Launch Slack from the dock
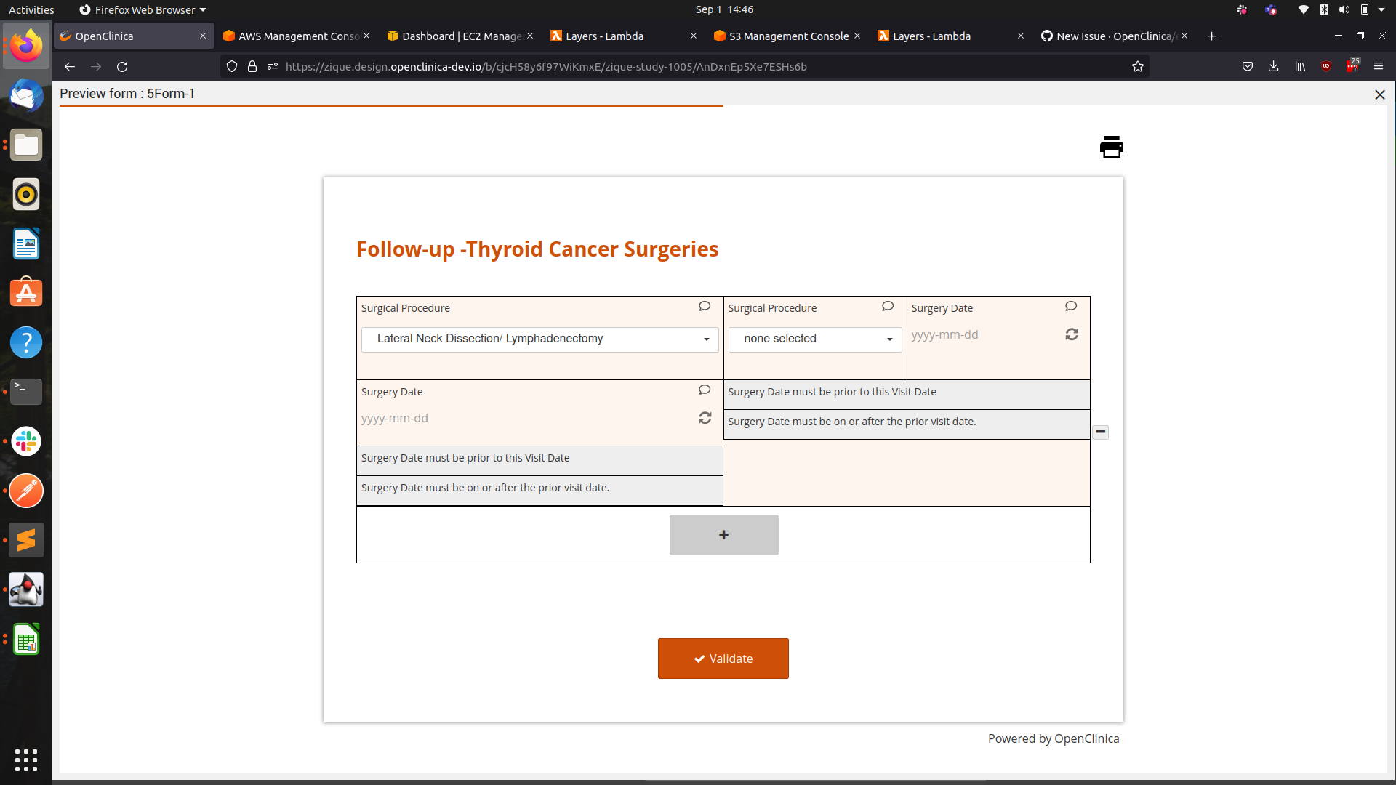 click(26, 441)
